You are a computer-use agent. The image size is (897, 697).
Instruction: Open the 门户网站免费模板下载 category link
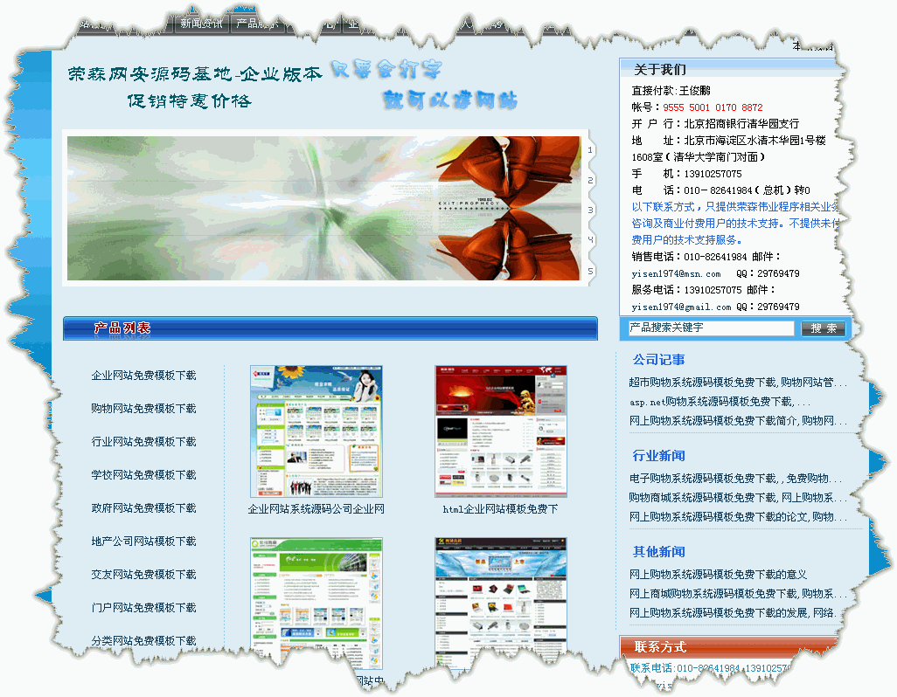(x=144, y=608)
